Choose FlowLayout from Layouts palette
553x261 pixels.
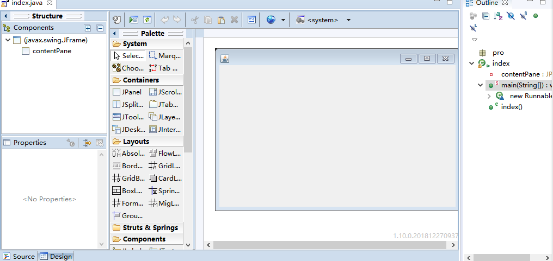165,154
